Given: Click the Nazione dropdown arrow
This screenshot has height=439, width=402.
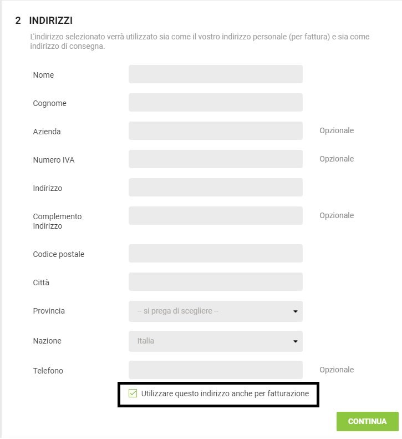Looking at the screenshot, I should [295, 341].
